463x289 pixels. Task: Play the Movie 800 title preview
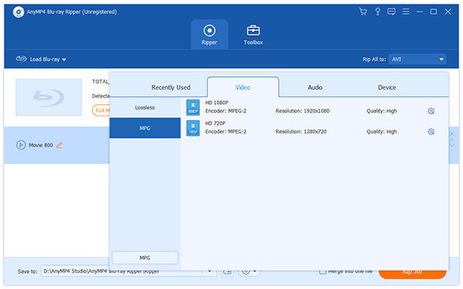[21, 145]
